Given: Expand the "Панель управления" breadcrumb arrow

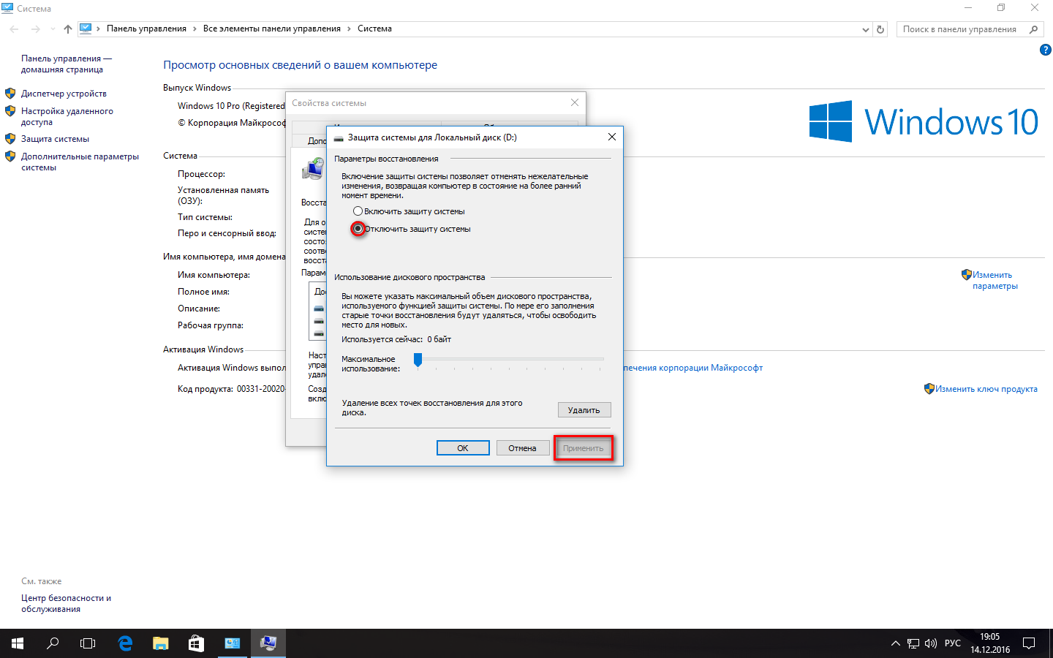Looking at the screenshot, I should tap(195, 29).
